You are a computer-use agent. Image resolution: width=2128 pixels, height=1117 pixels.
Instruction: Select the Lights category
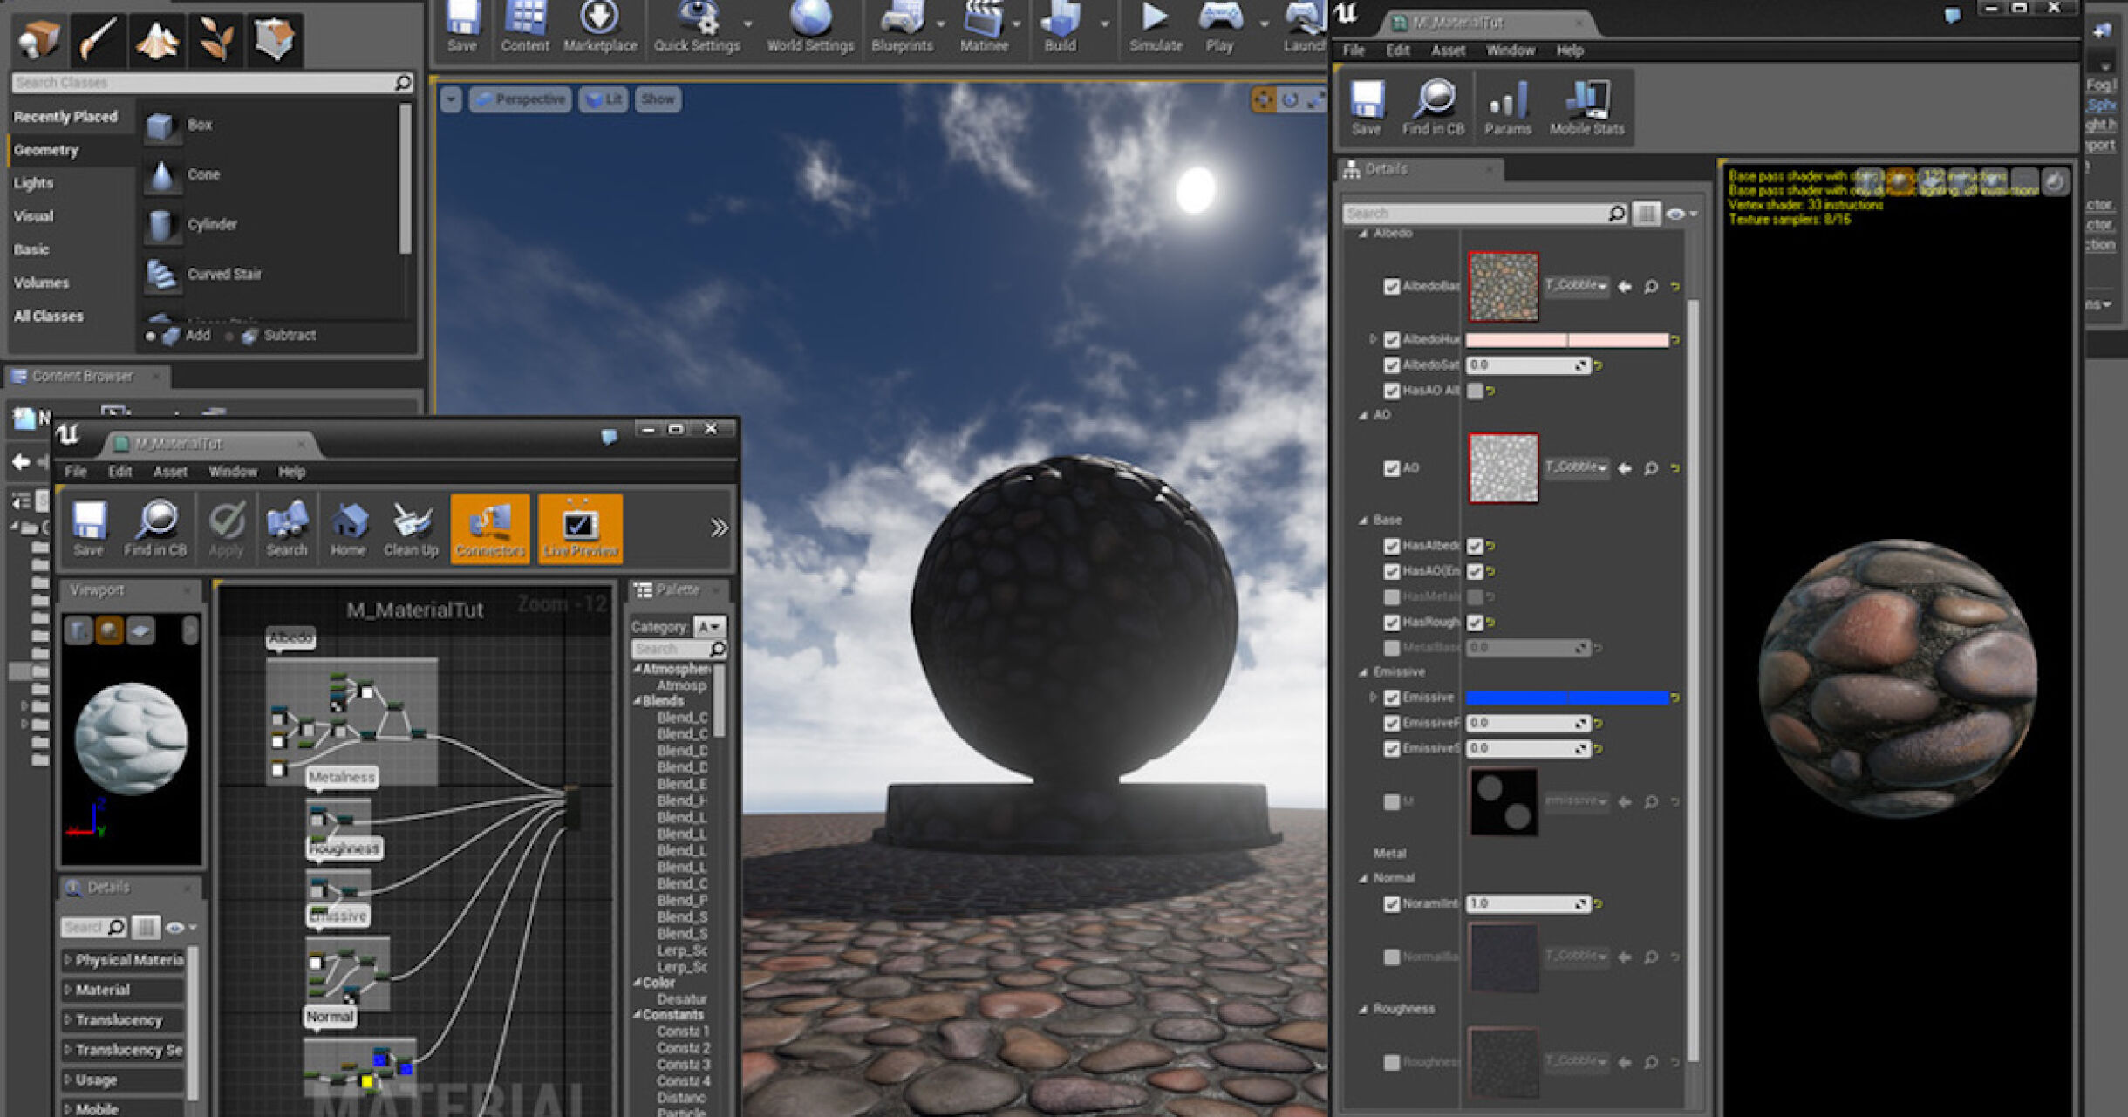click(33, 183)
